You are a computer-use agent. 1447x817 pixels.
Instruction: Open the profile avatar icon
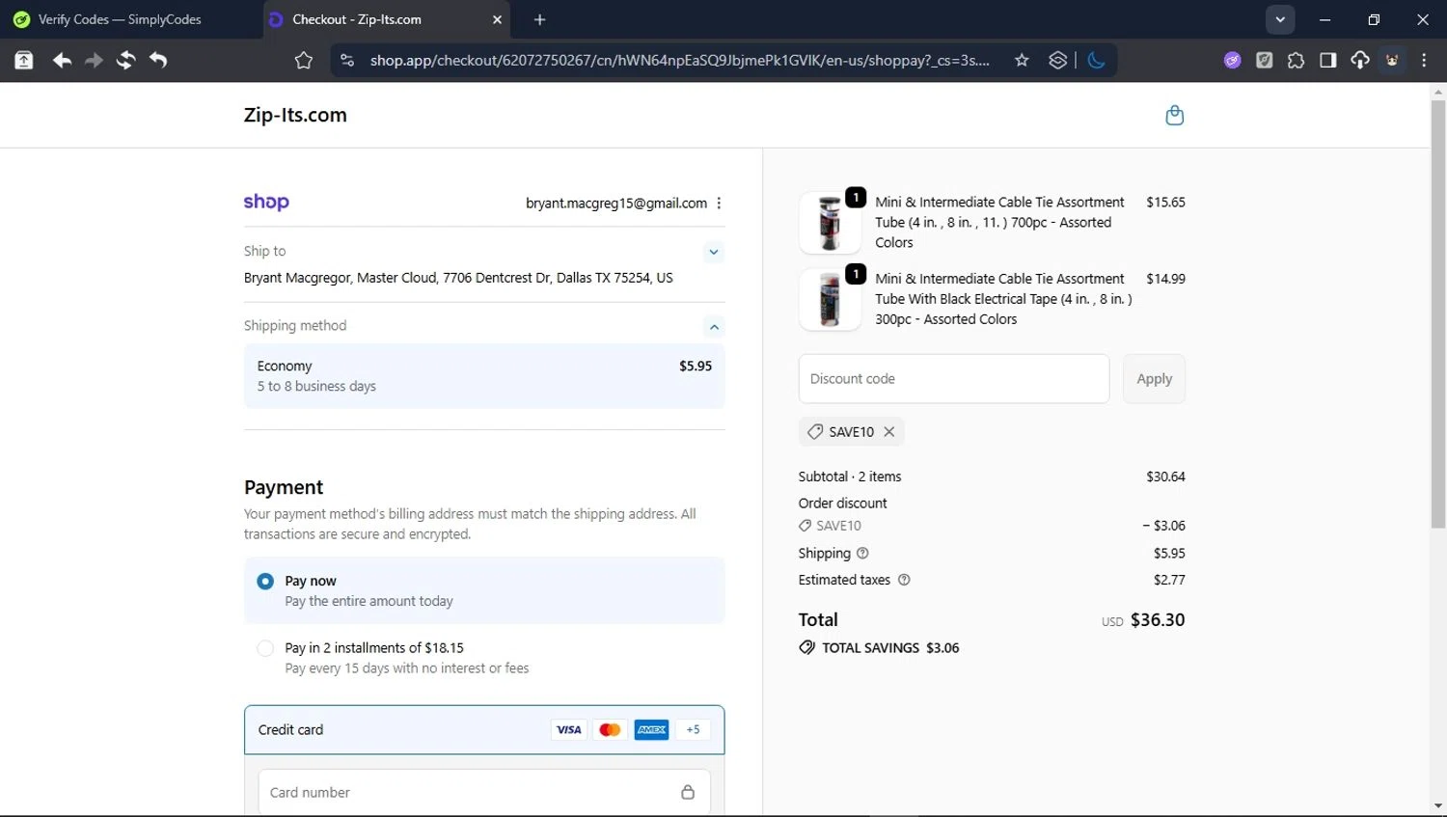click(x=1392, y=61)
